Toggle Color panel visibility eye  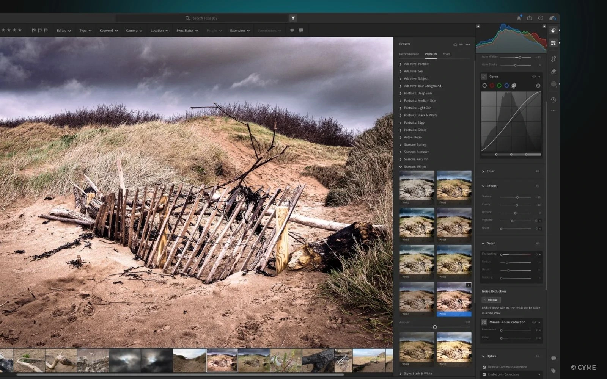pyautogui.click(x=538, y=171)
